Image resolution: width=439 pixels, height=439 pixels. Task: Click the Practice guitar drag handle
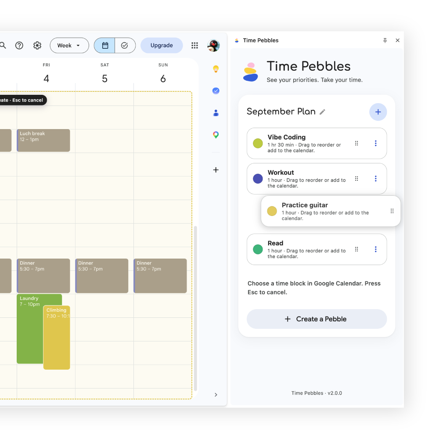click(392, 211)
